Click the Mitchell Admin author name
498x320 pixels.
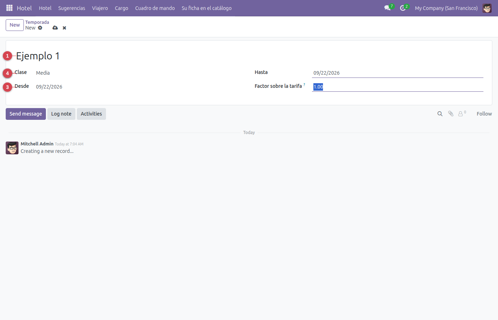37,144
